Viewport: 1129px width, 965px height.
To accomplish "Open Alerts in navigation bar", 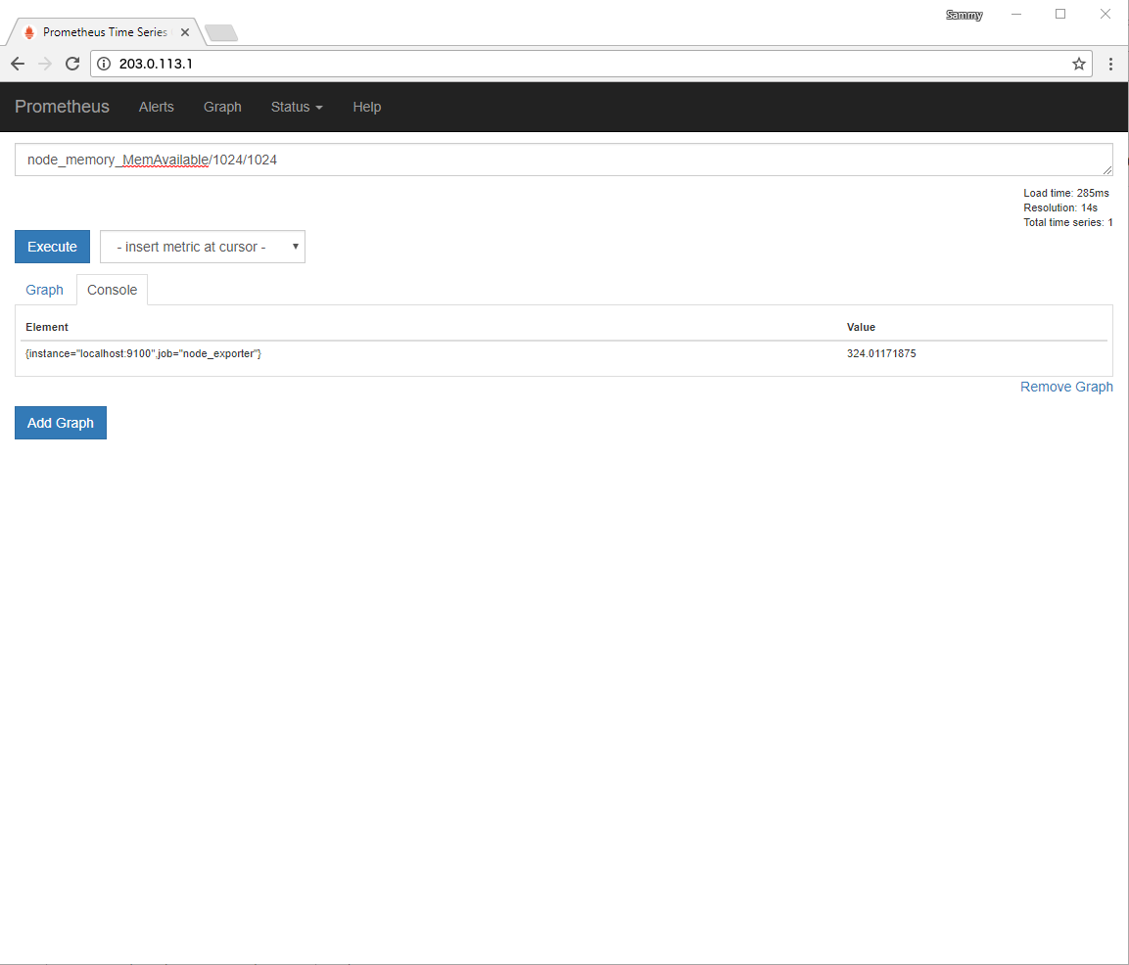I will 156,107.
